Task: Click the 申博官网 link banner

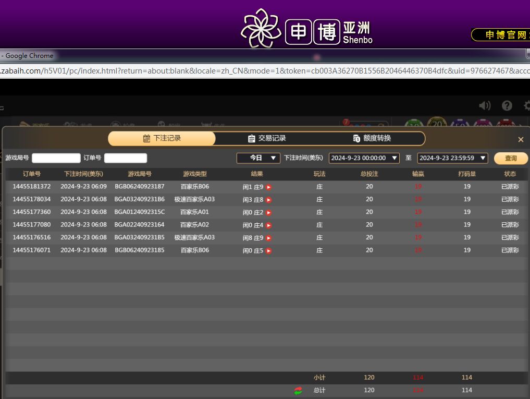Action: [500, 35]
